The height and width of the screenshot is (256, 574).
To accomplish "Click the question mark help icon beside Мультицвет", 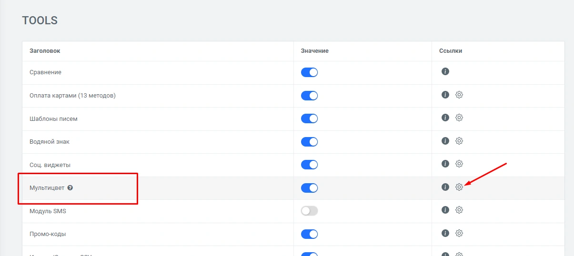I will 70,188.
